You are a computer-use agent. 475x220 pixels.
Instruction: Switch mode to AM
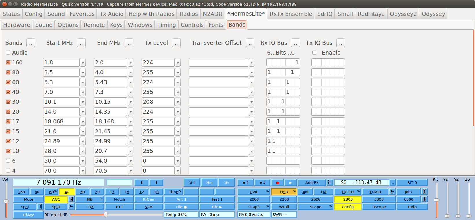point(305,192)
